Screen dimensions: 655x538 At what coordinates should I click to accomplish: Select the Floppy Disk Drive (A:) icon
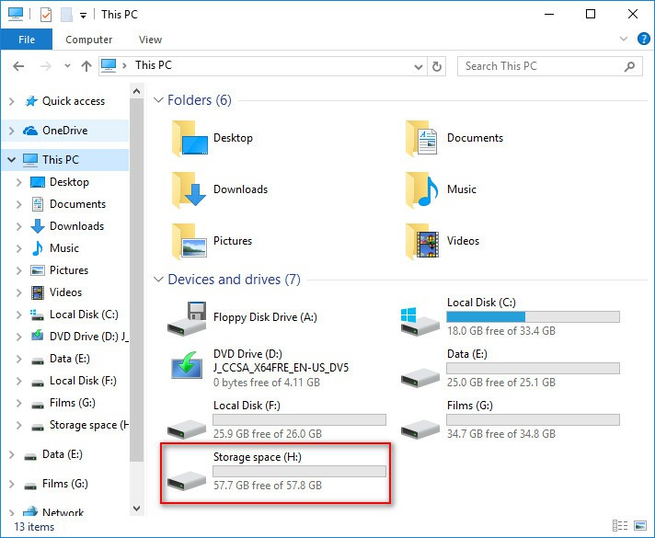[x=187, y=318]
